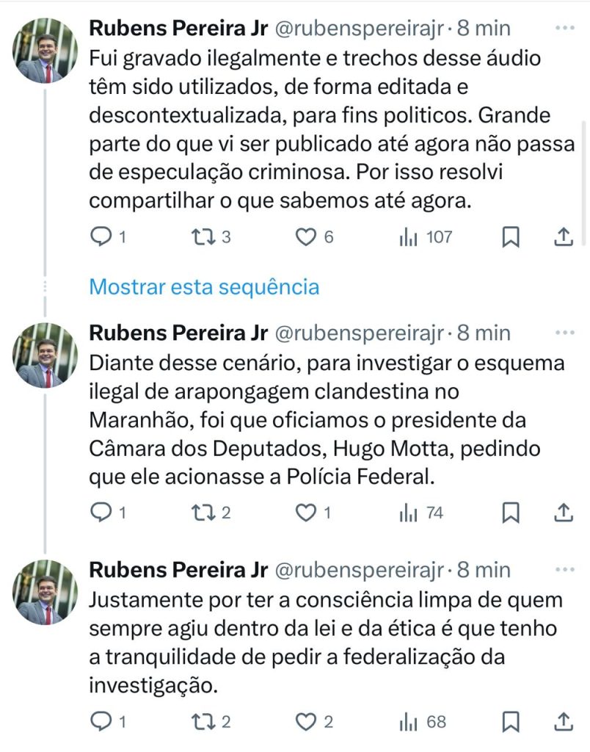Viewport: 590px width, 752px height.
Task: Like the tweet about arapongagem clandestina
Action: point(305,513)
